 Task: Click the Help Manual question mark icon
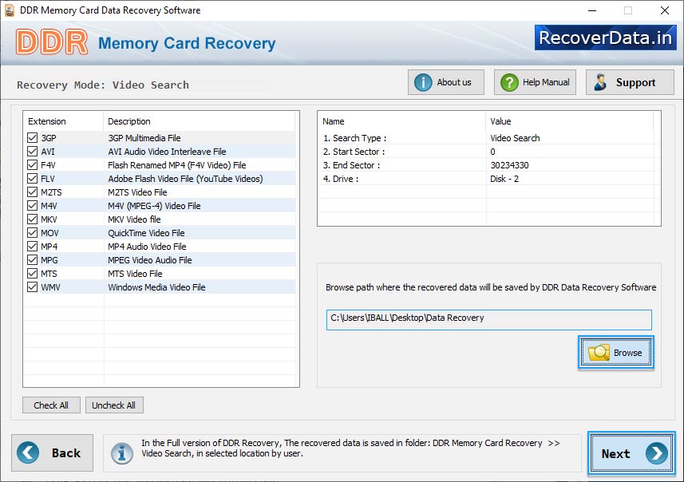[x=509, y=82]
